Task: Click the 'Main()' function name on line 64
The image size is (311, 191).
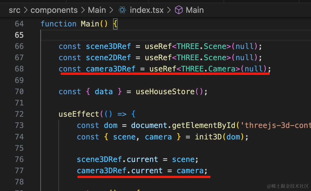Action: point(94,24)
